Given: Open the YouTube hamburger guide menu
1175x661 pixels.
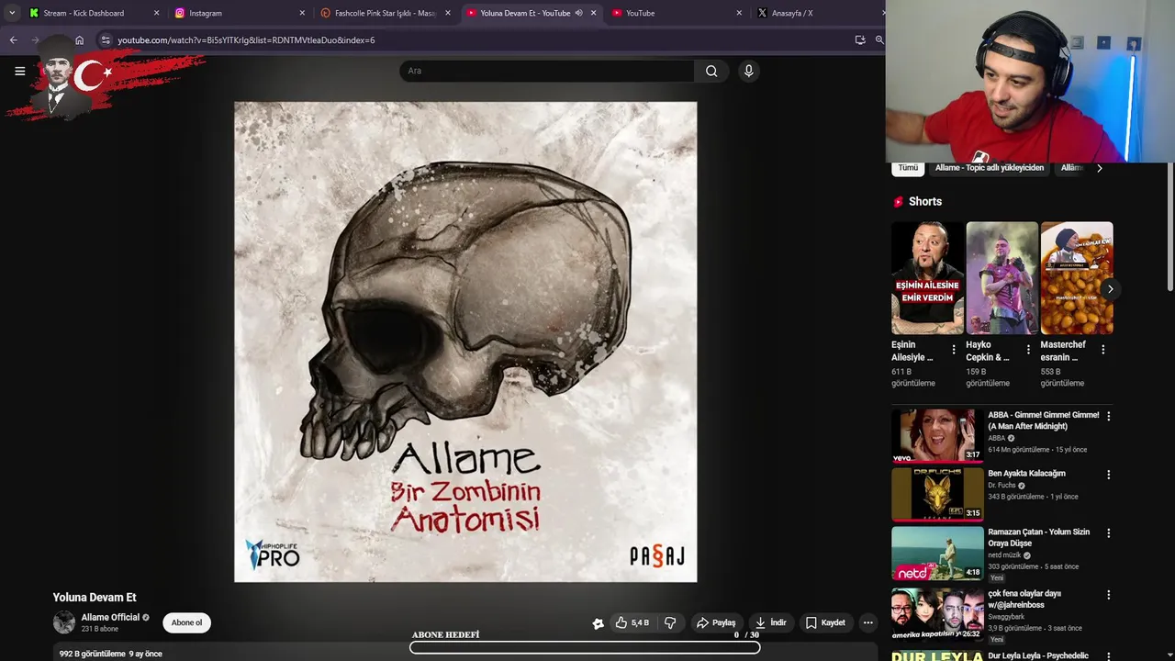Looking at the screenshot, I should (19, 71).
